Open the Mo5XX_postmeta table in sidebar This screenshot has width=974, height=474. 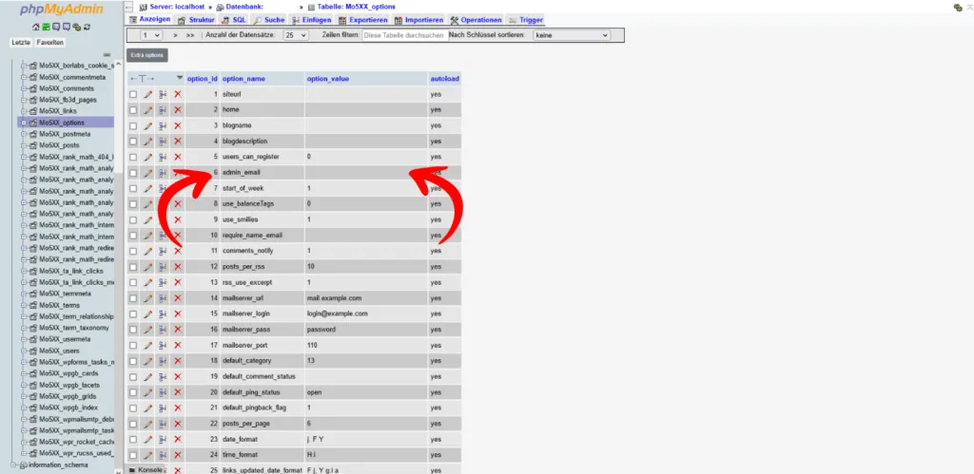[65, 134]
